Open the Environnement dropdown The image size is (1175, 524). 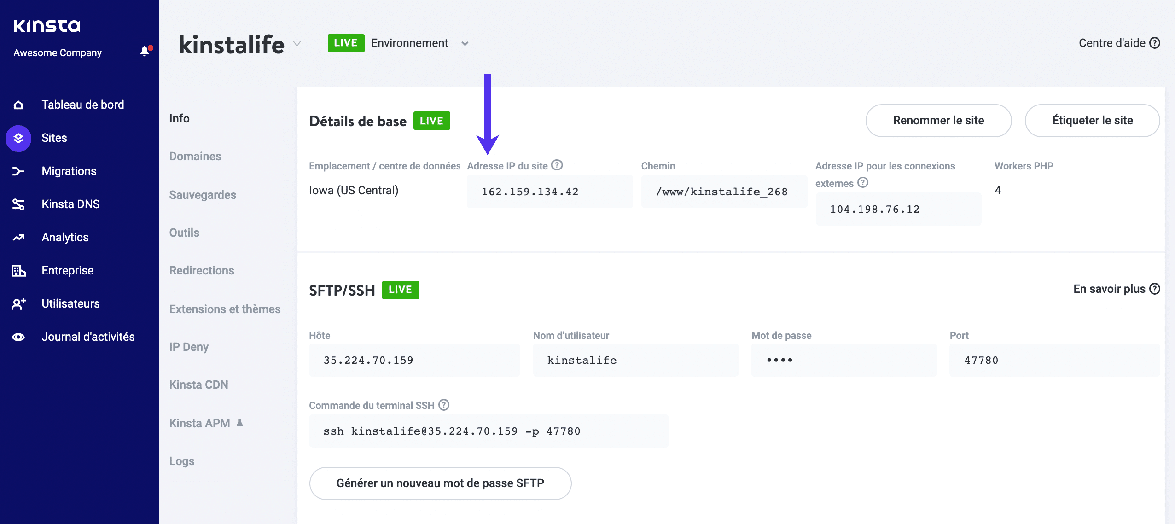click(465, 43)
